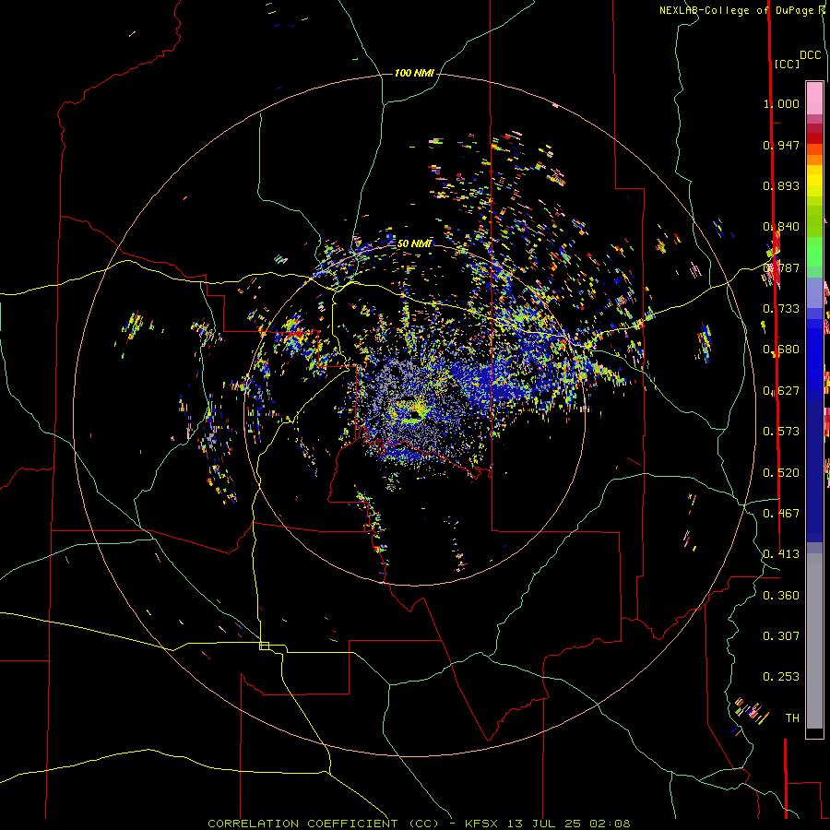Image resolution: width=830 pixels, height=830 pixels.
Task: Select the dark navy segment of the color scale
Action: 814,466
